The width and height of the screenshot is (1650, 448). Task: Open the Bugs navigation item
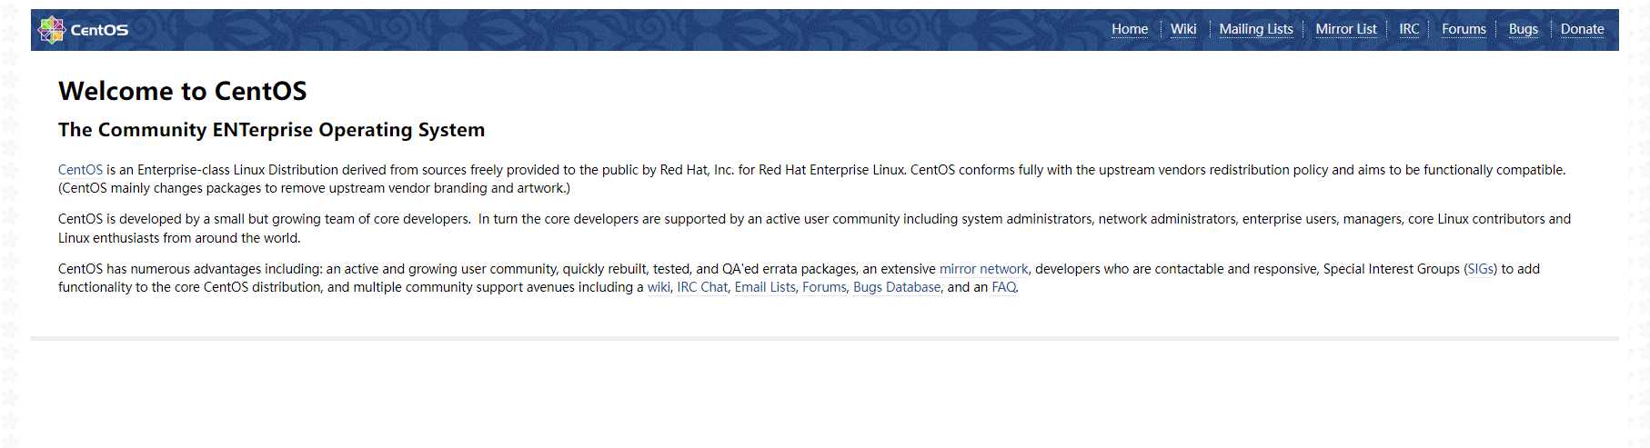1524,29
